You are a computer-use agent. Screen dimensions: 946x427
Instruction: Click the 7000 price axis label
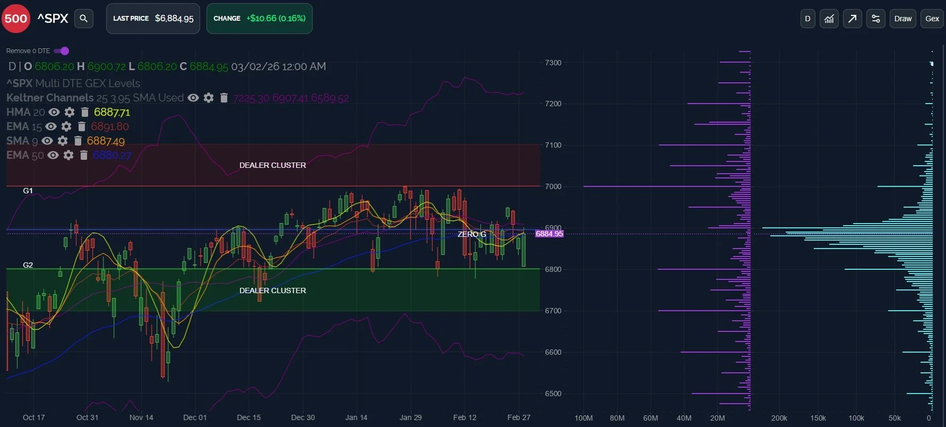pos(553,186)
